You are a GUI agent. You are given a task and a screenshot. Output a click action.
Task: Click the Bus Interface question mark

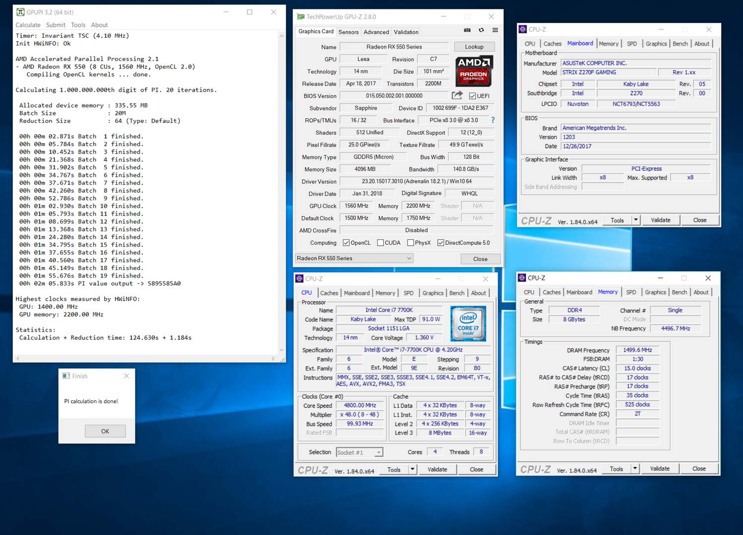coord(493,120)
